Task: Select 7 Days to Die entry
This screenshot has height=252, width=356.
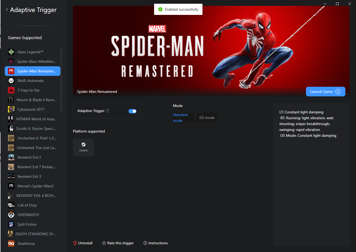Action: (32, 90)
